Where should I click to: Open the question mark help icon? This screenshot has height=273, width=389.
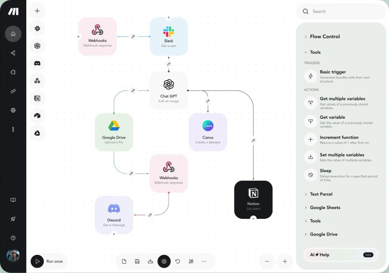[13, 238]
